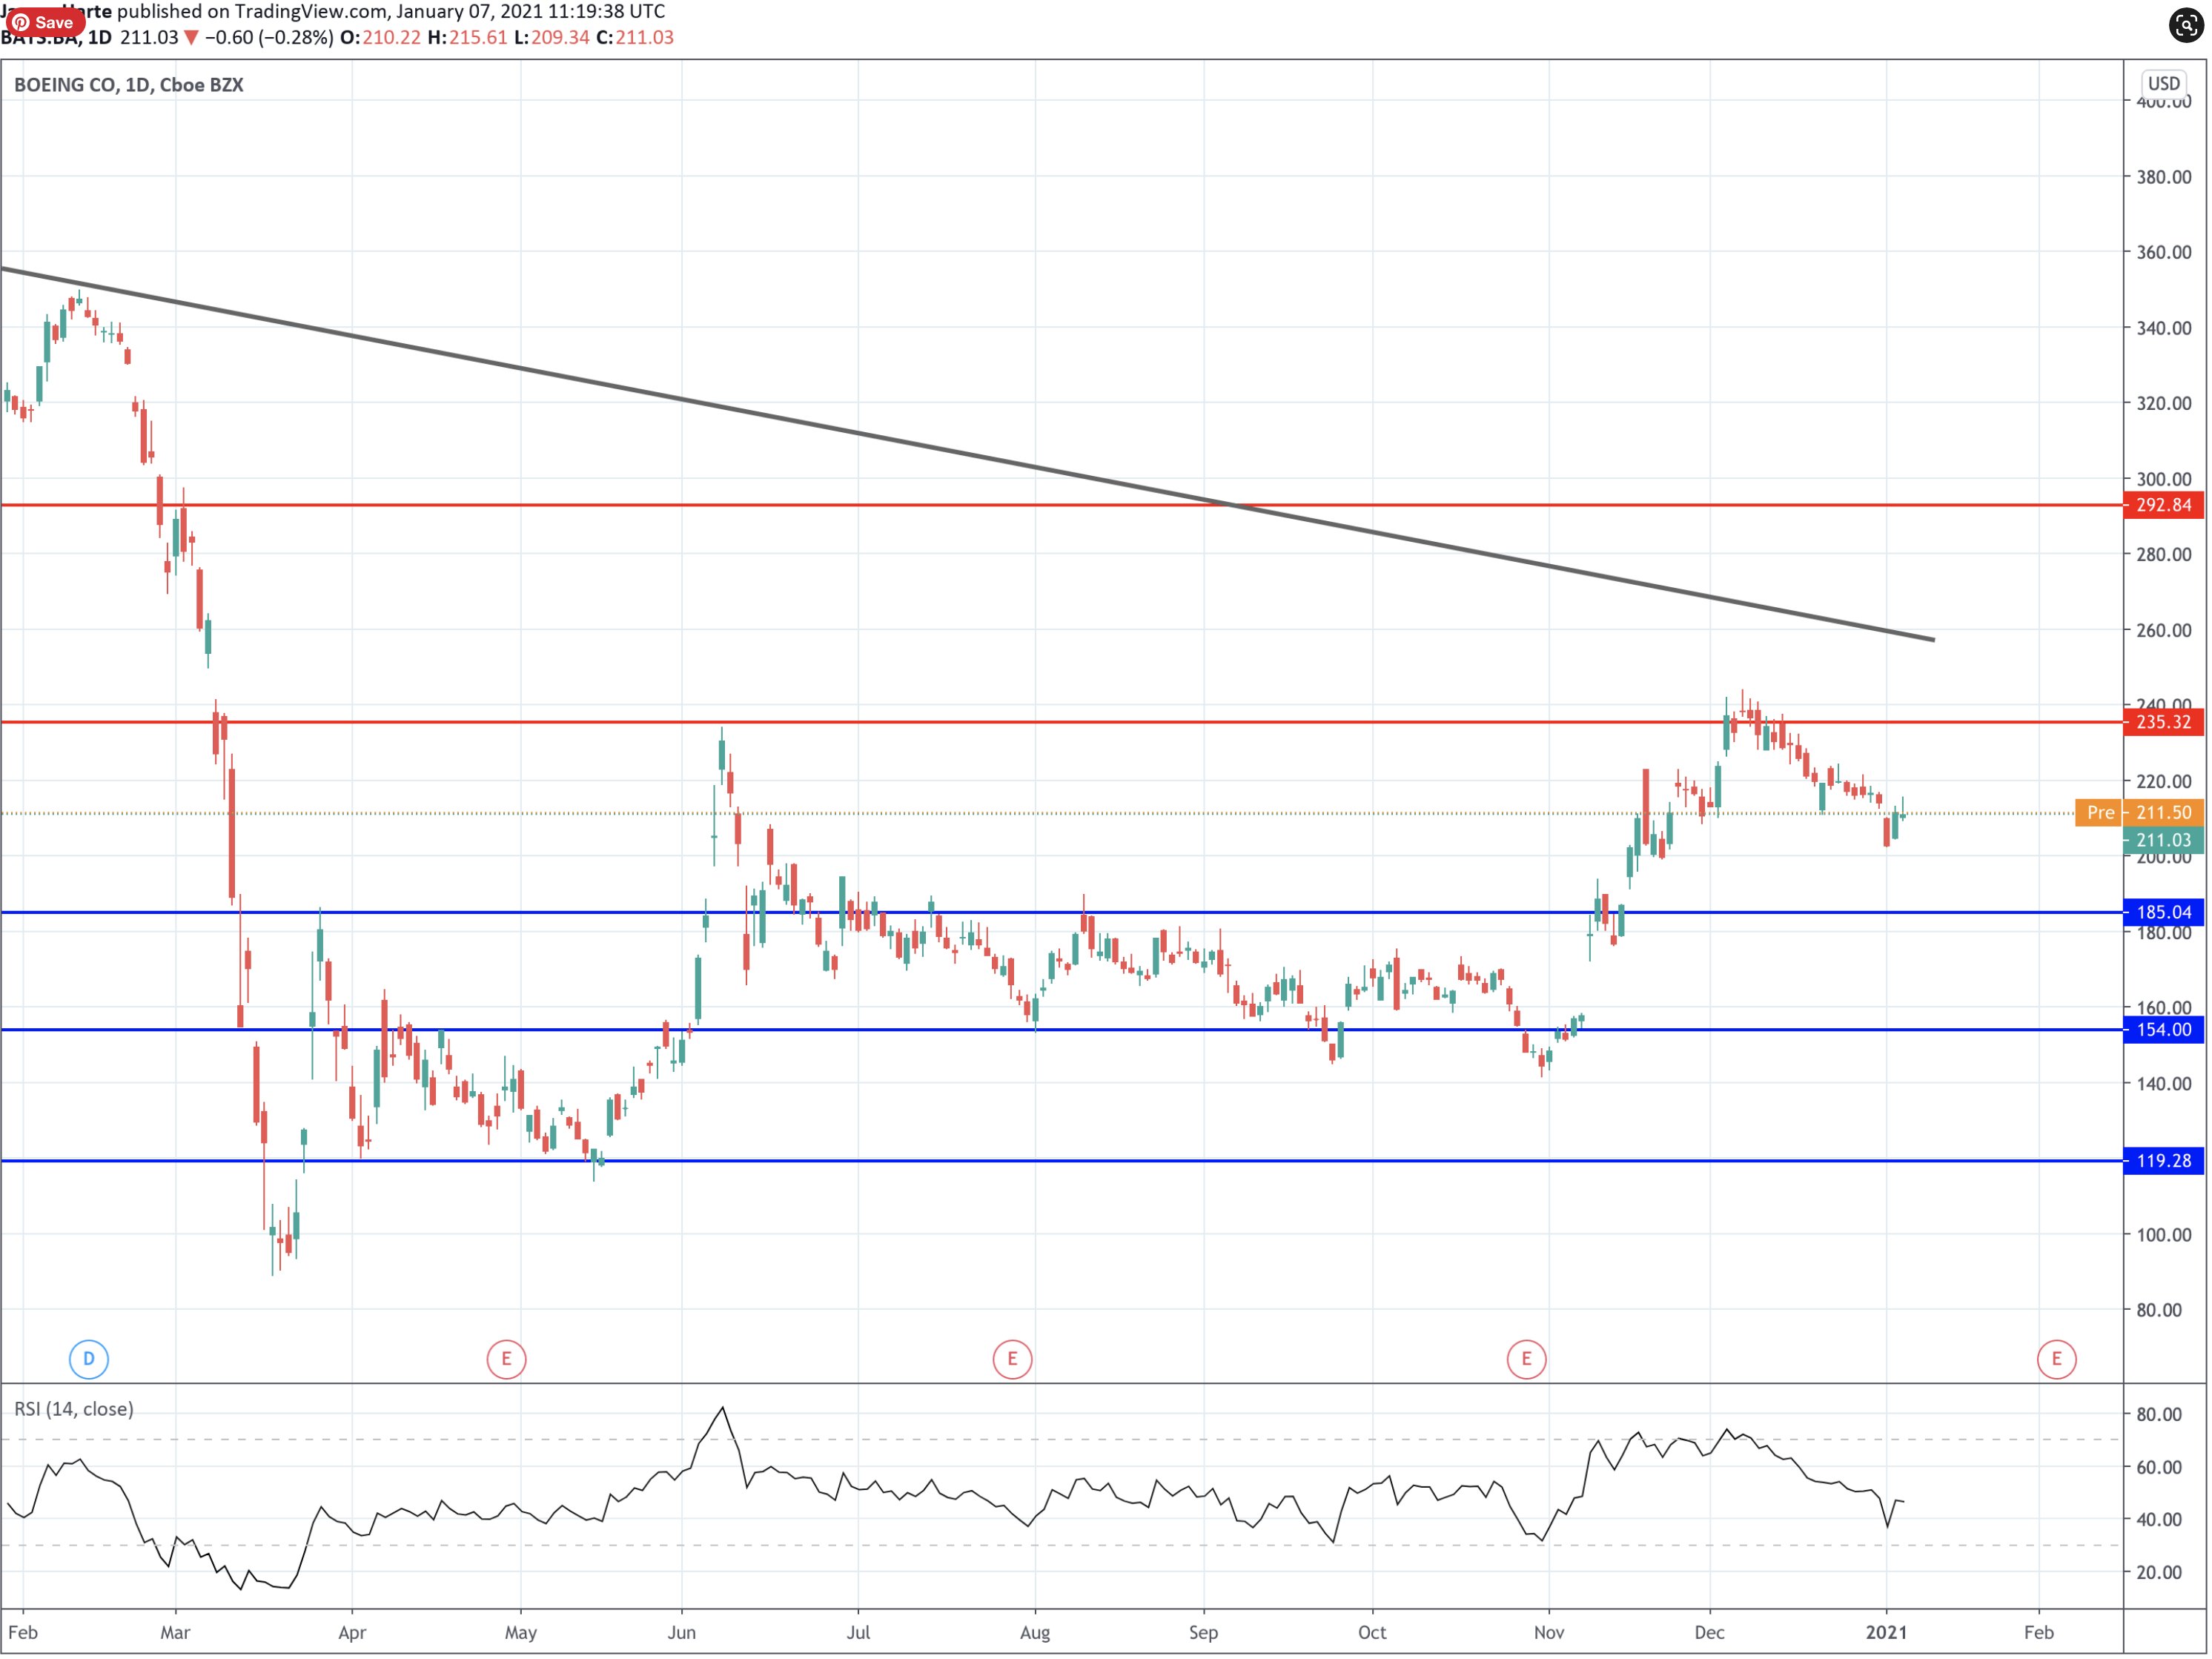Click the earnings E marker before Nov
Screen dimensions: 2212x1659
click(x=1526, y=1359)
